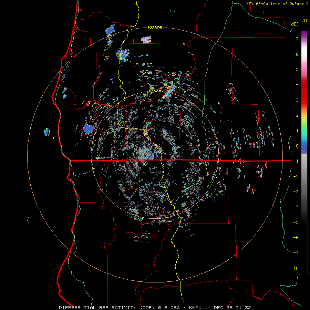The width and height of the screenshot is (310, 310).
Task: Click the 6 value on the color scale
Action: [x=297, y=54]
